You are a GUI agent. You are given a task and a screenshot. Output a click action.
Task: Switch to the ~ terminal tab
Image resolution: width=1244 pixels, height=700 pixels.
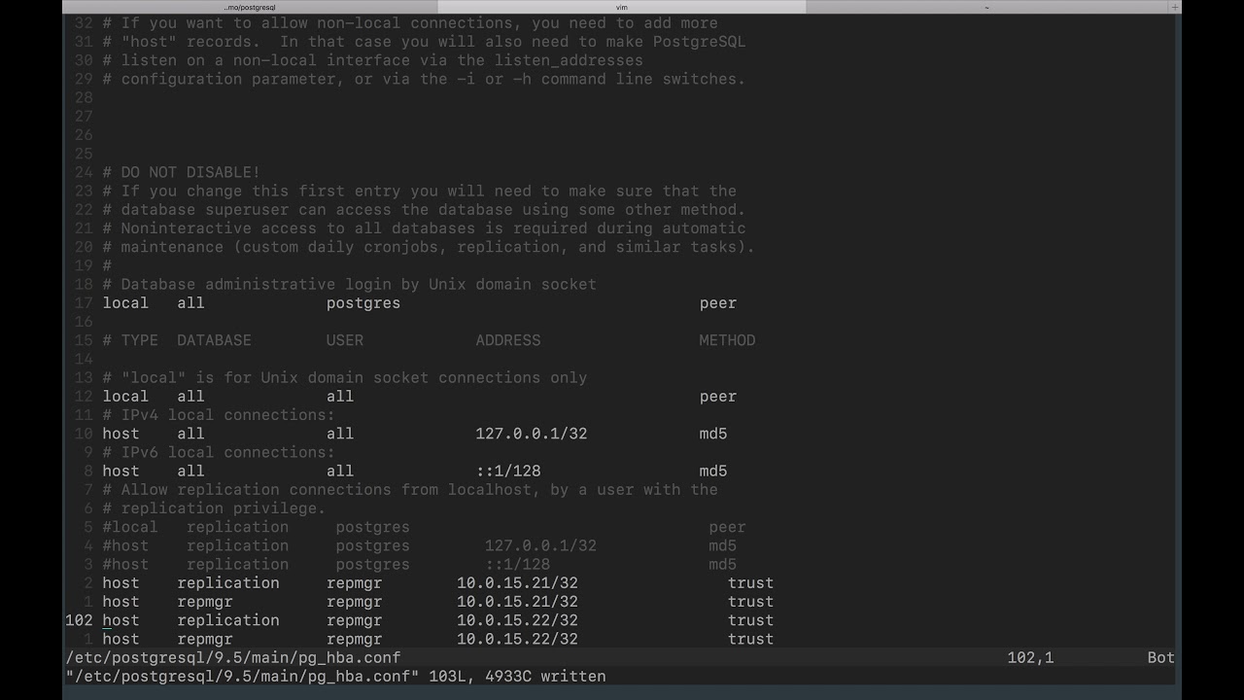[x=987, y=7]
